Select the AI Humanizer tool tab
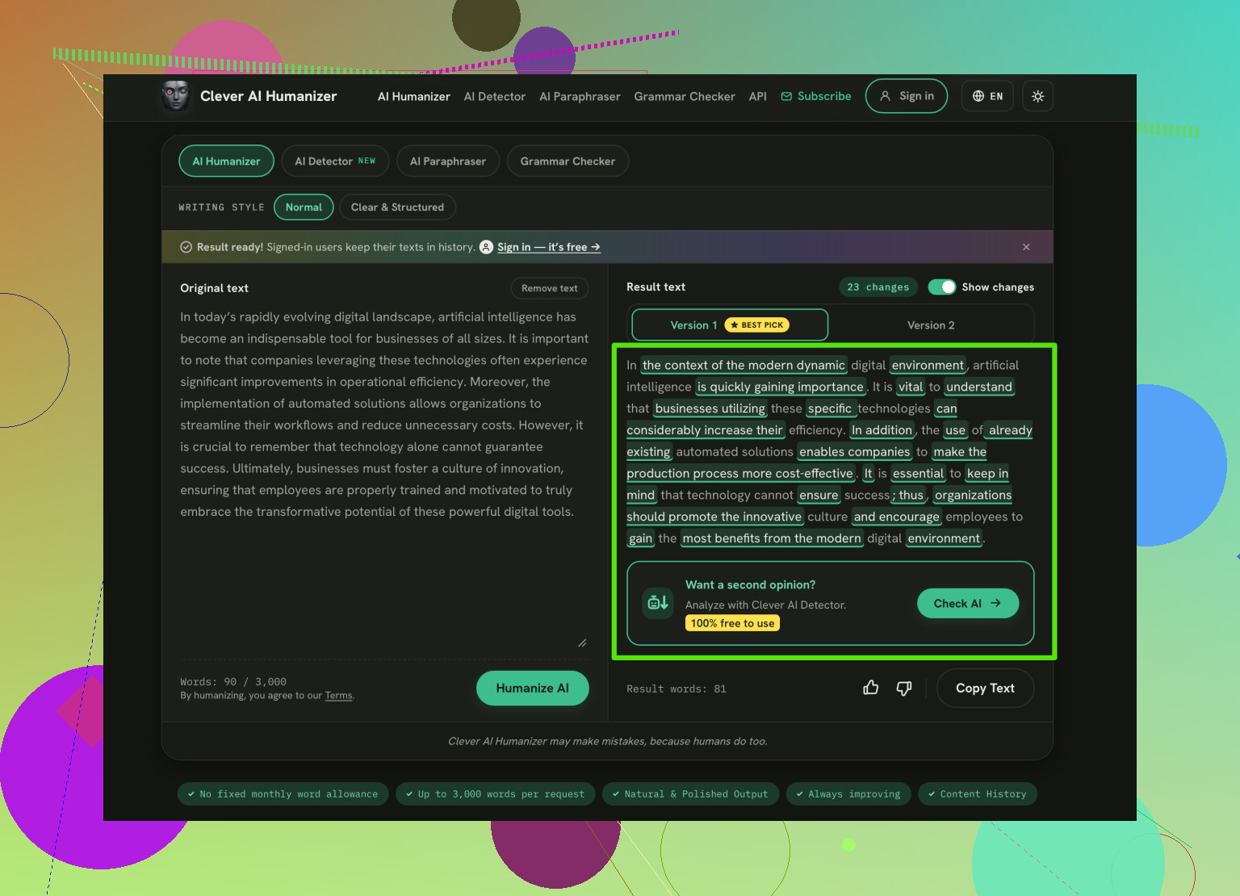This screenshot has height=896, width=1240. pyautogui.click(x=226, y=161)
